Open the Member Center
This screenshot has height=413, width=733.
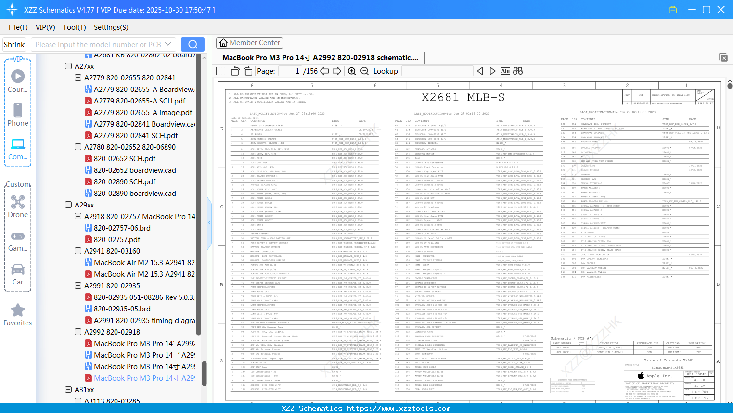point(249,43)
